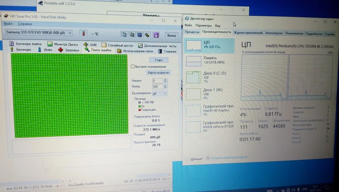
Task: Open the Дополнительные тесты tab
Action: (x=157, y=46)
